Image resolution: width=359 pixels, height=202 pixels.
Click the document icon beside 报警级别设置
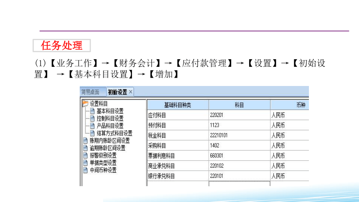(86, 155)
